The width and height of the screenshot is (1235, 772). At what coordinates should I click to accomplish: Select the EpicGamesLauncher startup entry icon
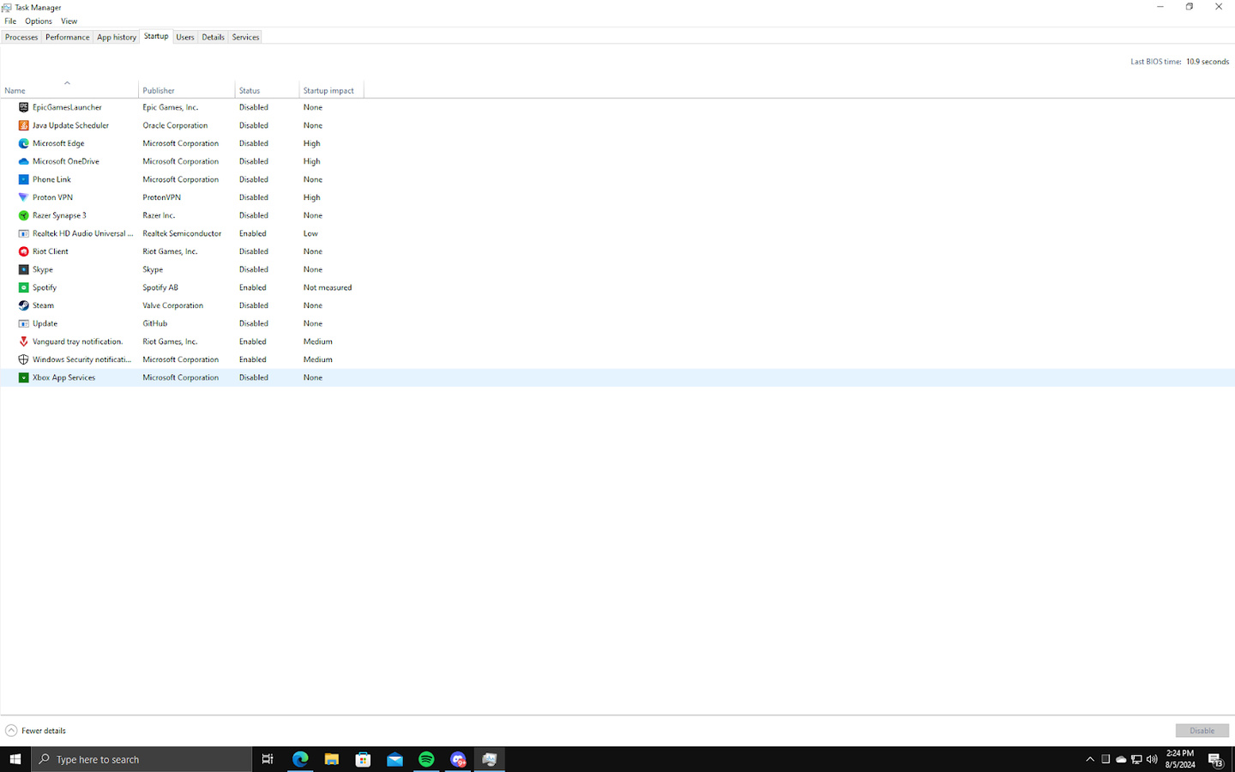[x=22, y=106]
